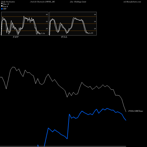This screenshot has width=147, height=147.
Task: Click the 50 level label in FULL chart
Action: (95, 21)
